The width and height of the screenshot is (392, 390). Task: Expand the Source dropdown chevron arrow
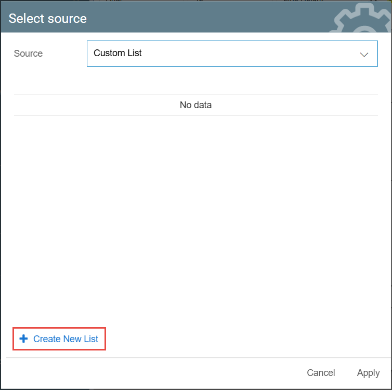click(x=364, y=54)
